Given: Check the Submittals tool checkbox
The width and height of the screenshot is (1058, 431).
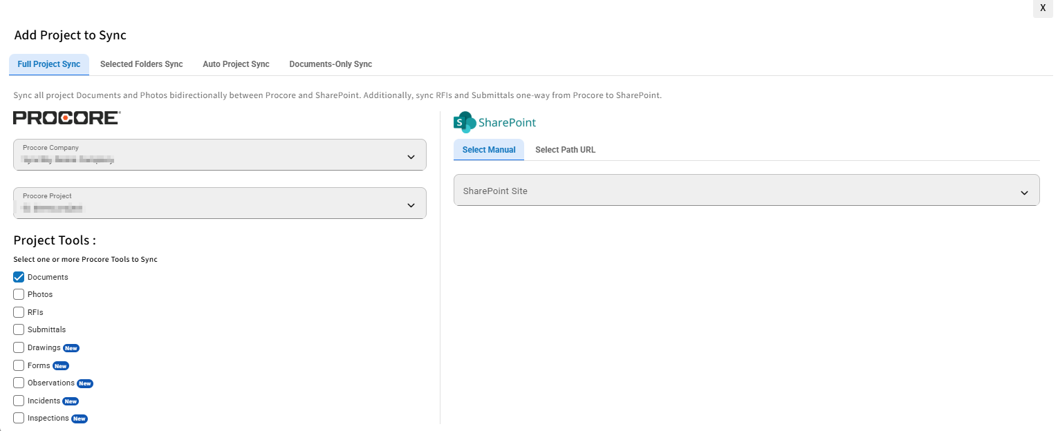Looking at the screenshot, I should (19, 329).
